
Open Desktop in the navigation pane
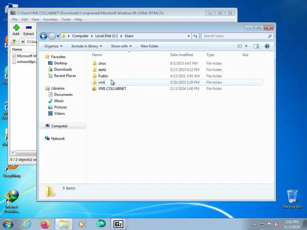61,63
